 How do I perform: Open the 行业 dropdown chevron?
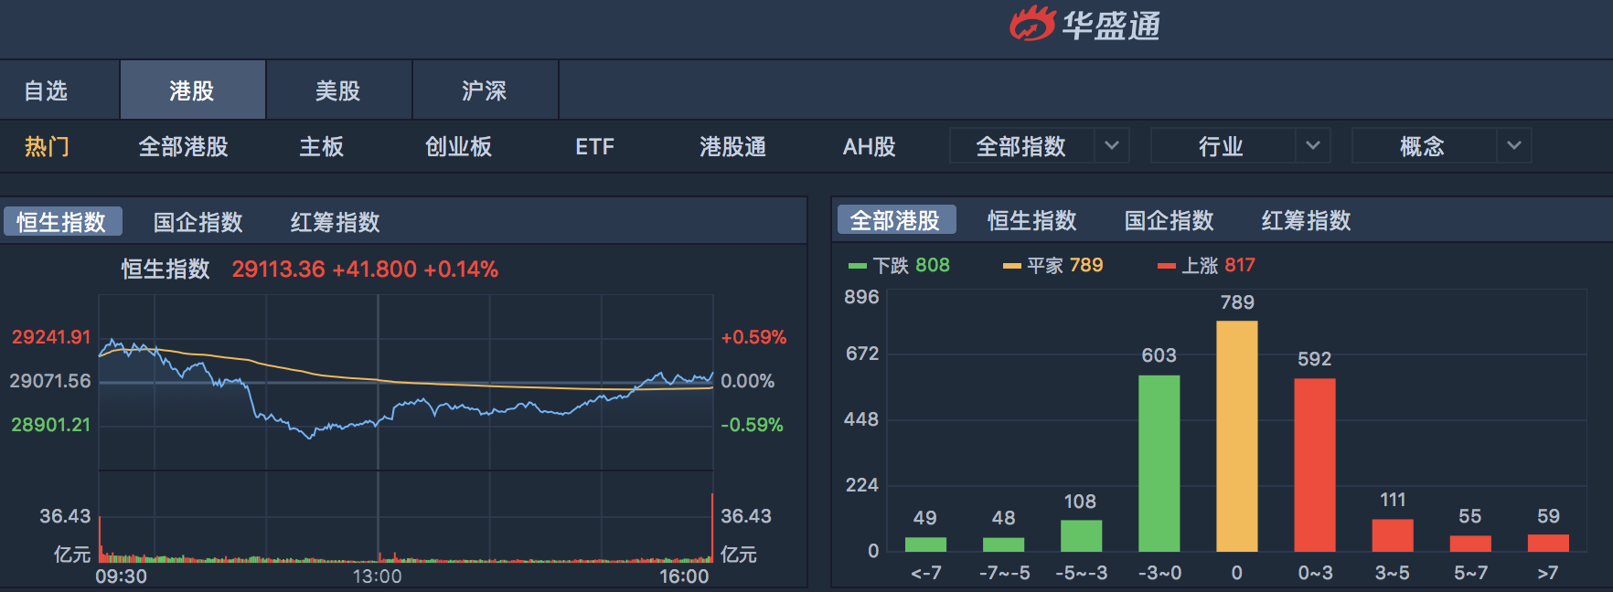(1312, 146)
